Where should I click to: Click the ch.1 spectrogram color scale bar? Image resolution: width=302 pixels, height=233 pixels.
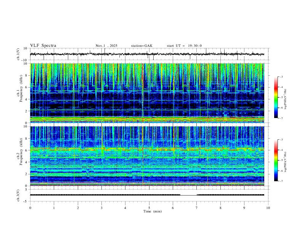click(x=276, y=97)
